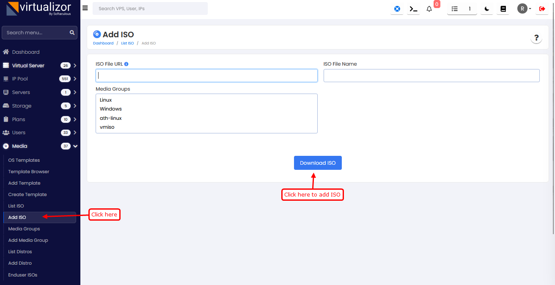
Task: Click the notifications bell icon
Action: [429, 9]
